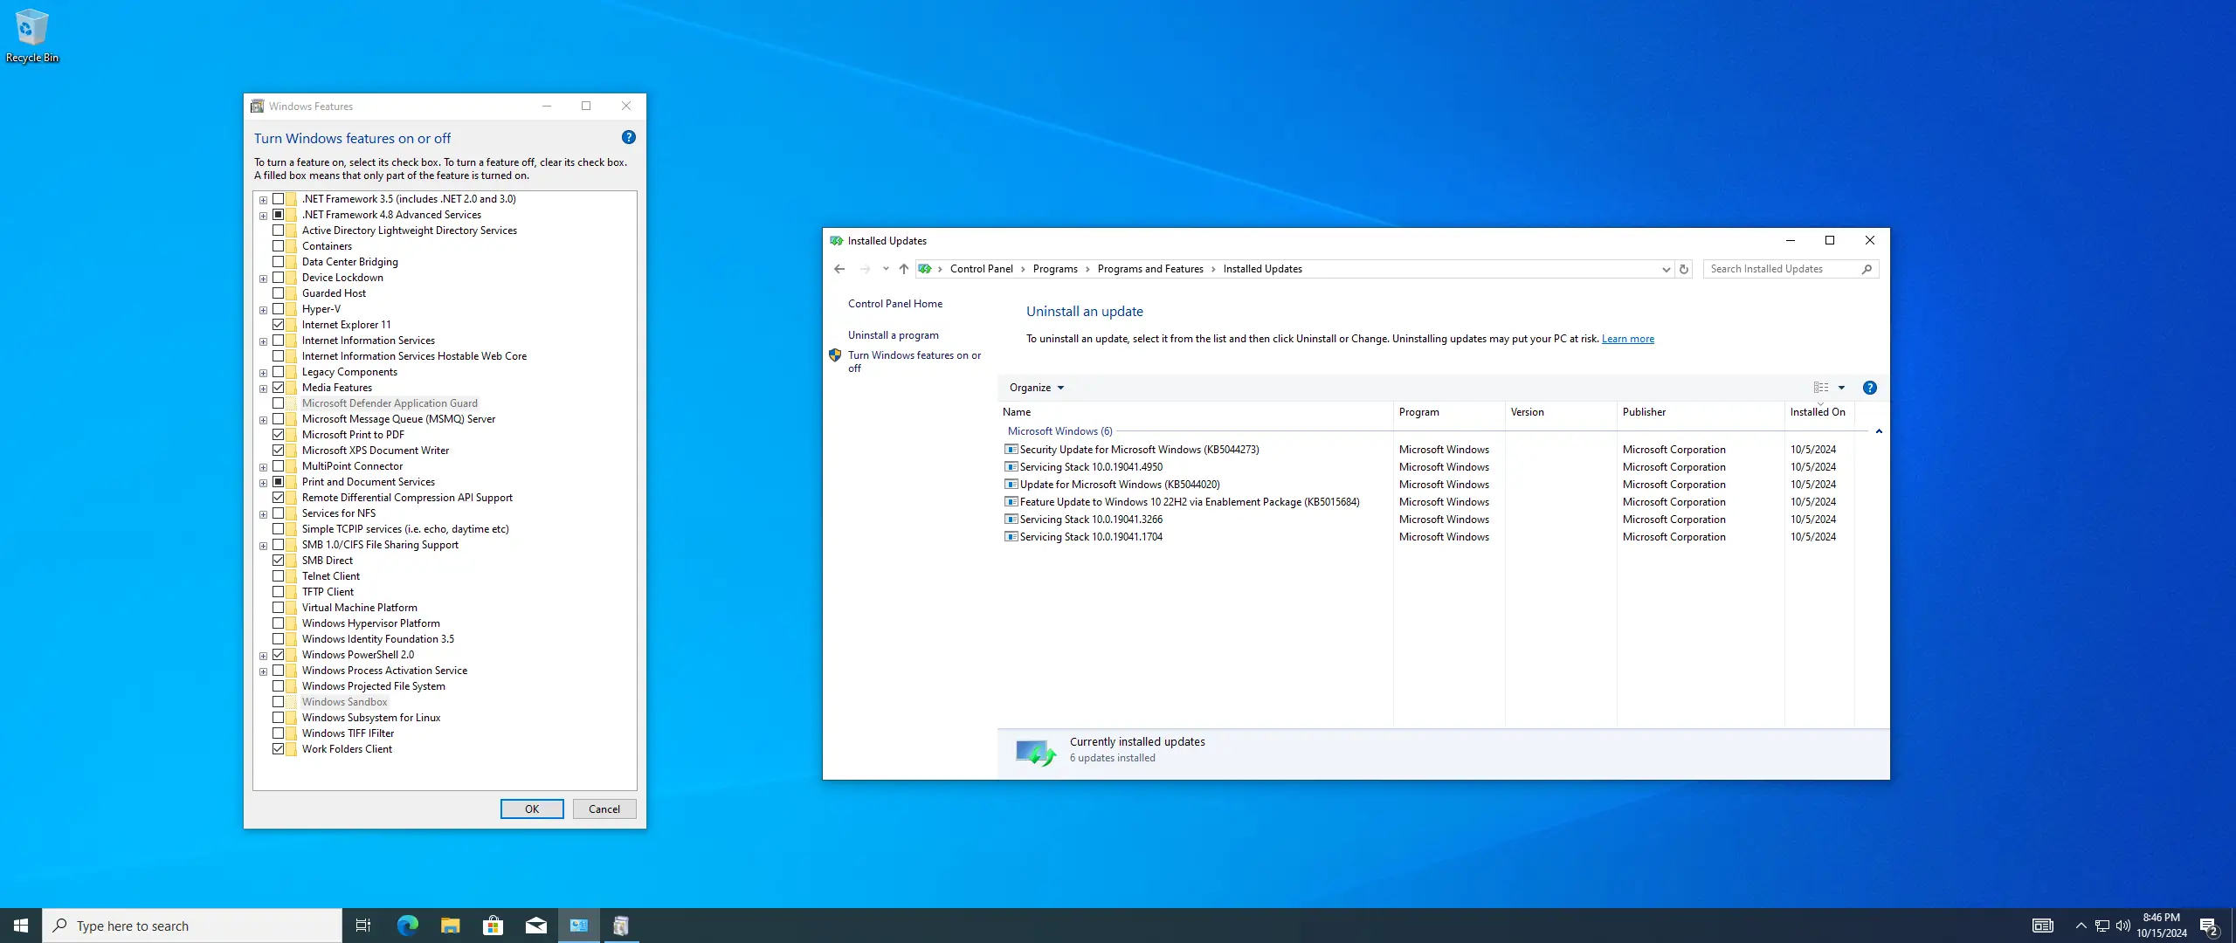The height and width of the screenshot is (943, 2236).
Task: Open the Learn more link
Action: (1627, 339)
